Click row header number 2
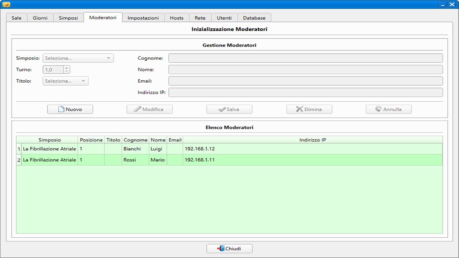Screen dimensions: 459x258 click(19, 160)
